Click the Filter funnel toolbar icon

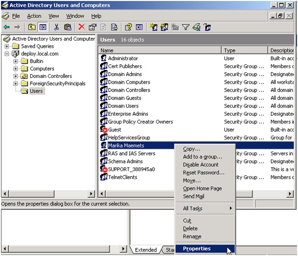186,27
